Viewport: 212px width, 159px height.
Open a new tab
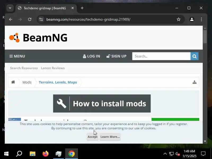coord(82,8)
